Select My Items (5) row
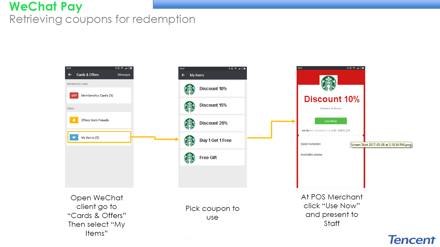Image resolution: width=440 pixels, height=247 pixels. point(99,137)
